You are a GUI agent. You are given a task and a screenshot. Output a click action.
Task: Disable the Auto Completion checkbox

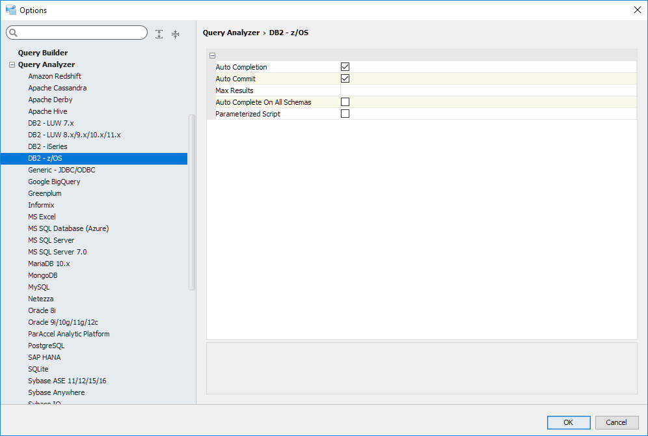tap(345, 67)
